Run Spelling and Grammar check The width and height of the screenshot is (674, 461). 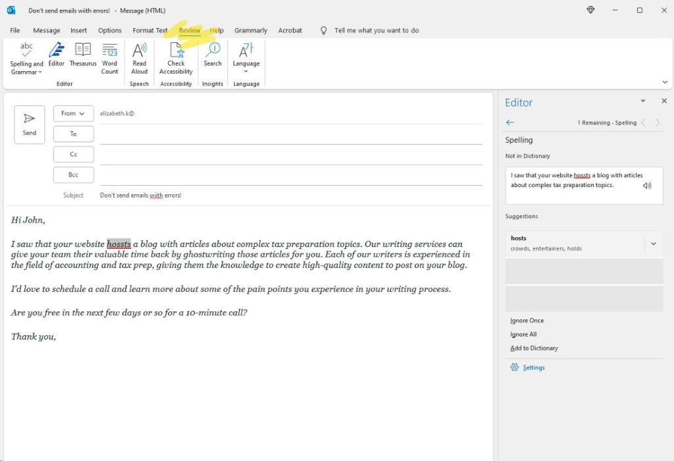tap(26, 58)
